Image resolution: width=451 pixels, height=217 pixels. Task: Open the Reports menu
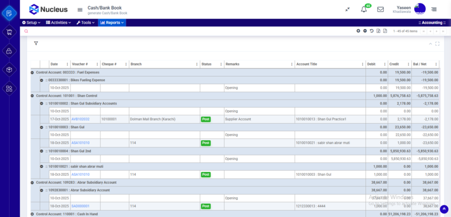coord(112,23)
